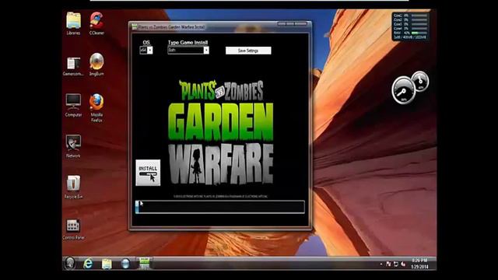The height and width of the screenshot is (280, 498).
Task: Click the OS selection field value
Action: point(143,50)
